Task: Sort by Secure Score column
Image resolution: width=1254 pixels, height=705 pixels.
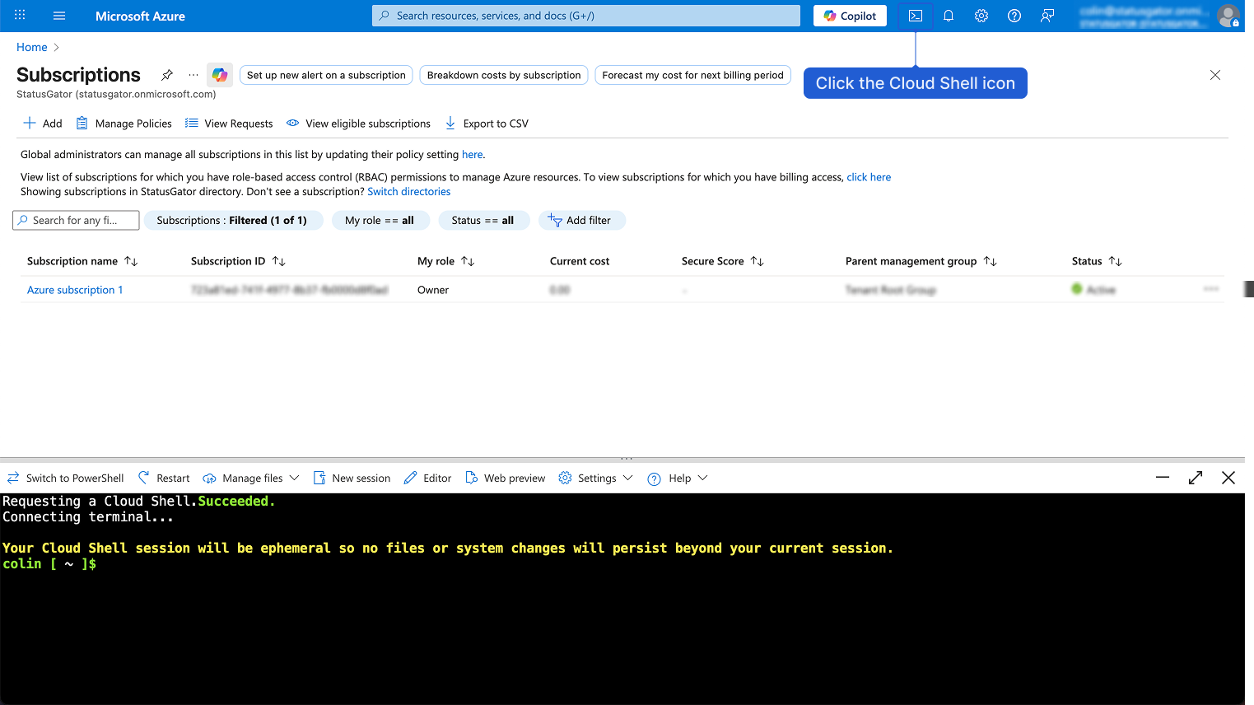Action: coord(722,261)
